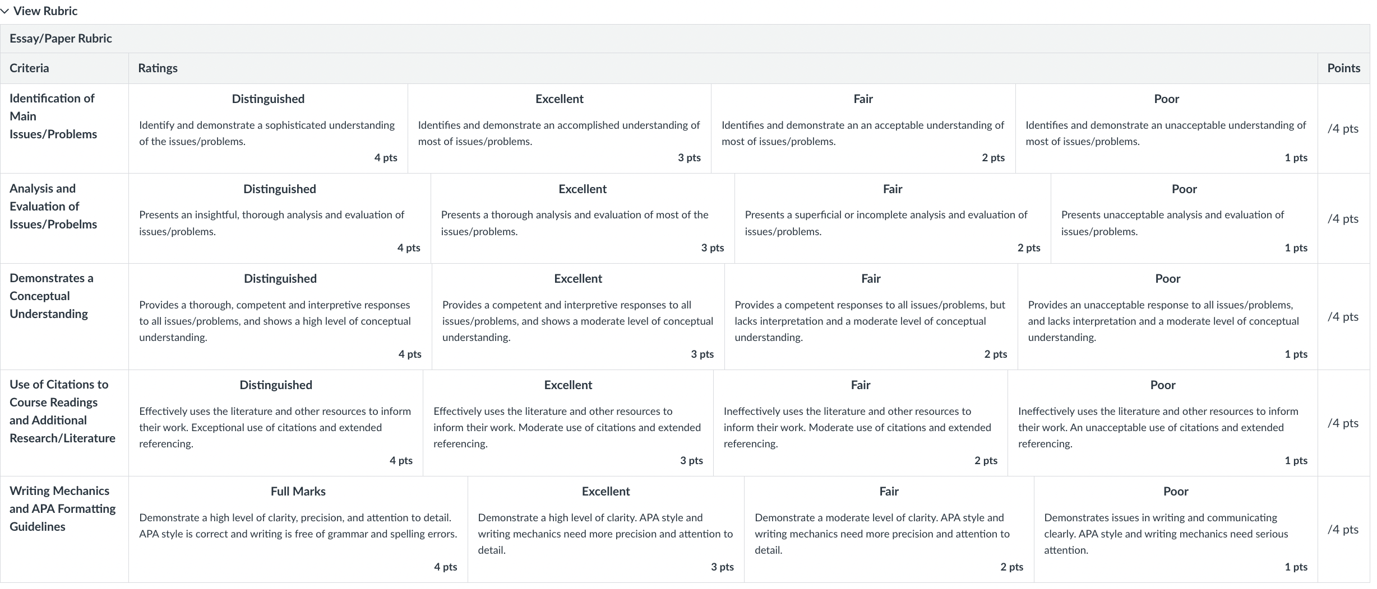Select Full Marks for Writing Mechanics
Viewport: 1377px width, 589px height.
[298, 529]
